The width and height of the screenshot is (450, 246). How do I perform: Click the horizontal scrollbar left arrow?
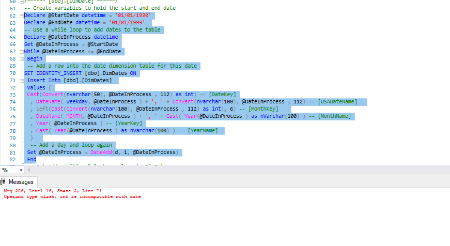click(x=29, y=170)
